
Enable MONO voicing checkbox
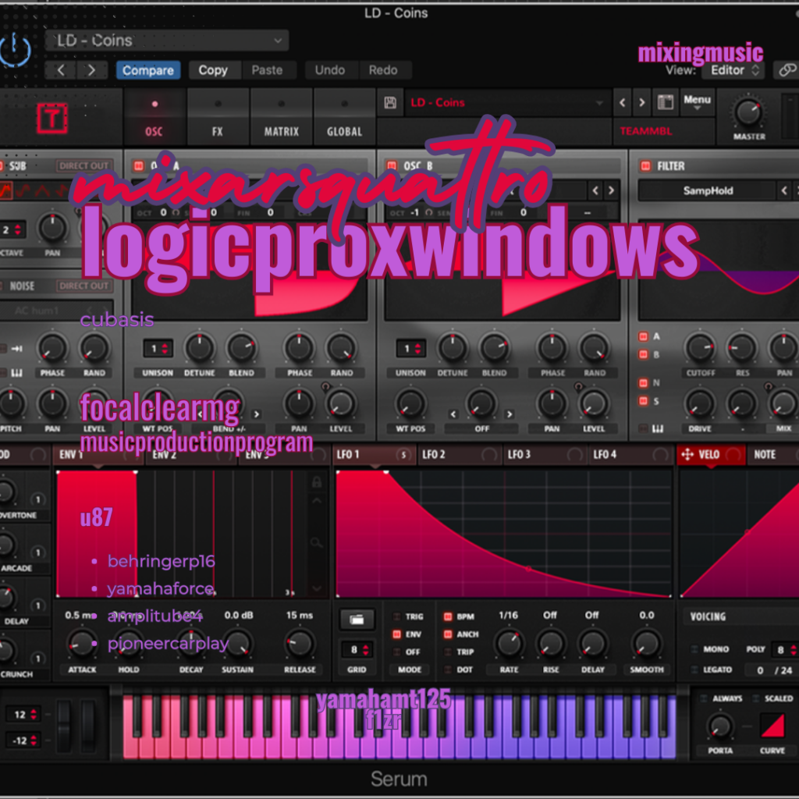(694, 649)
